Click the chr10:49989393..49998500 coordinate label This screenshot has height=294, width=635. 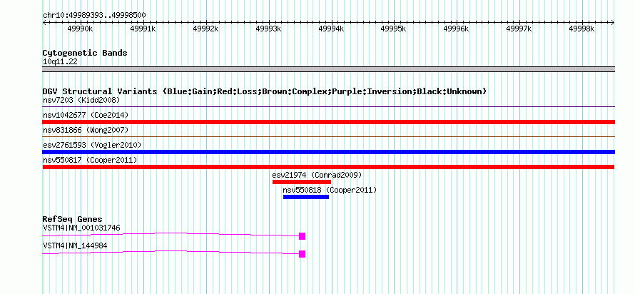tap(94, 16)
